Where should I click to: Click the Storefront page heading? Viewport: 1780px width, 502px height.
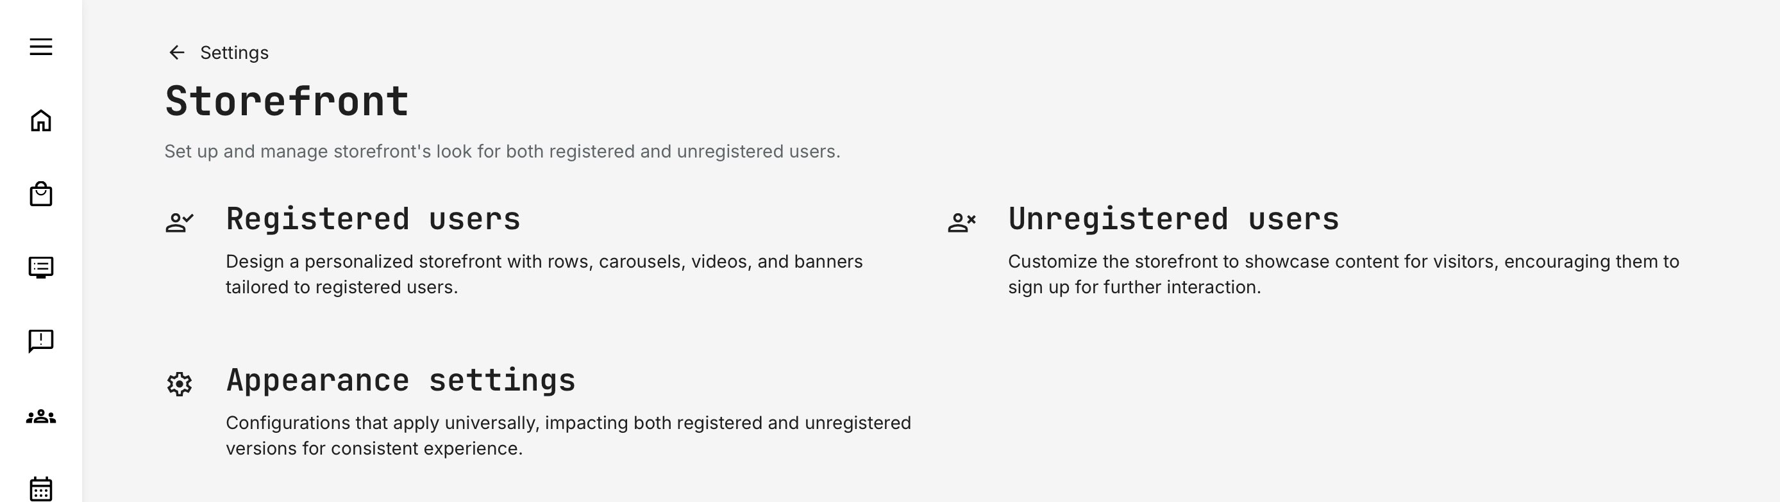coord(287,101)
